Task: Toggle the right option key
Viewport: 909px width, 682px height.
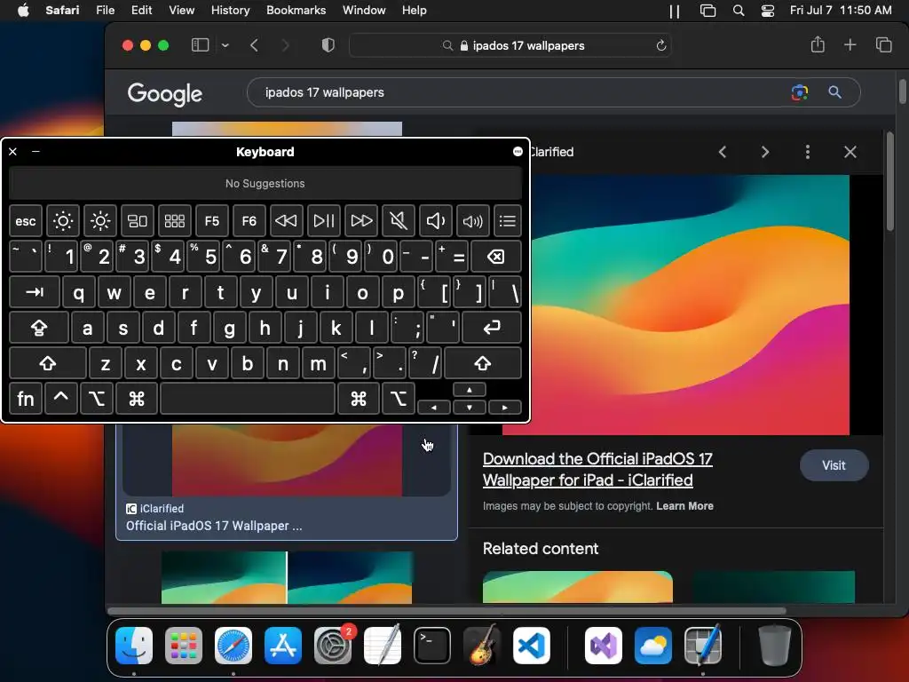Action: pos(399,399)
